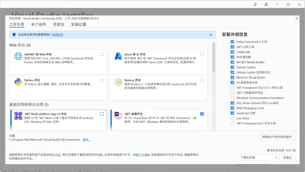Open the 许可证 license link

point(56,155)
